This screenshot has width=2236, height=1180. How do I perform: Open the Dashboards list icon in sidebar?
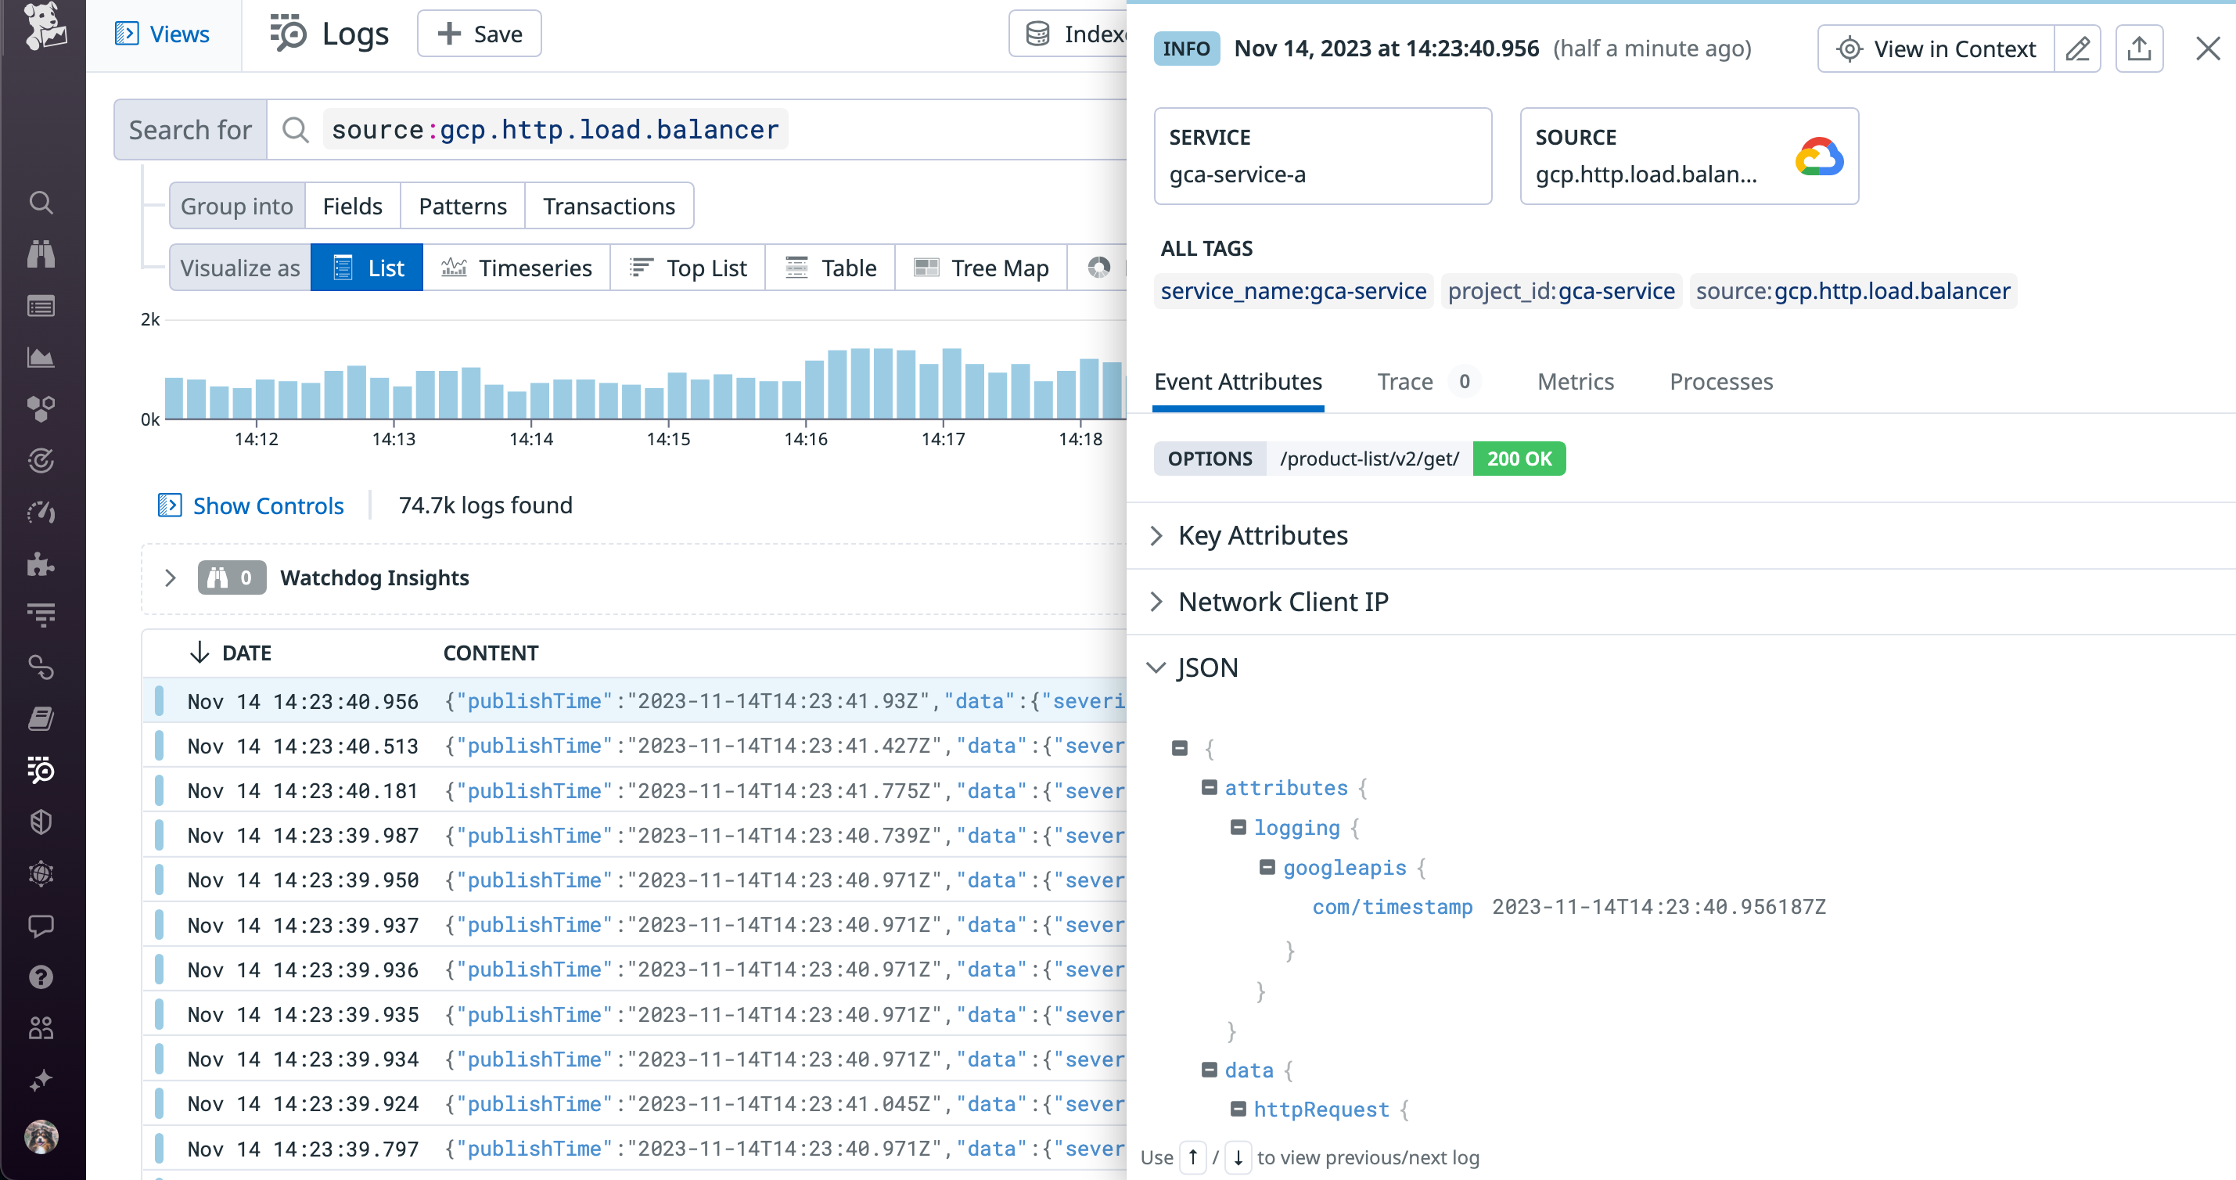pos(41,306)
